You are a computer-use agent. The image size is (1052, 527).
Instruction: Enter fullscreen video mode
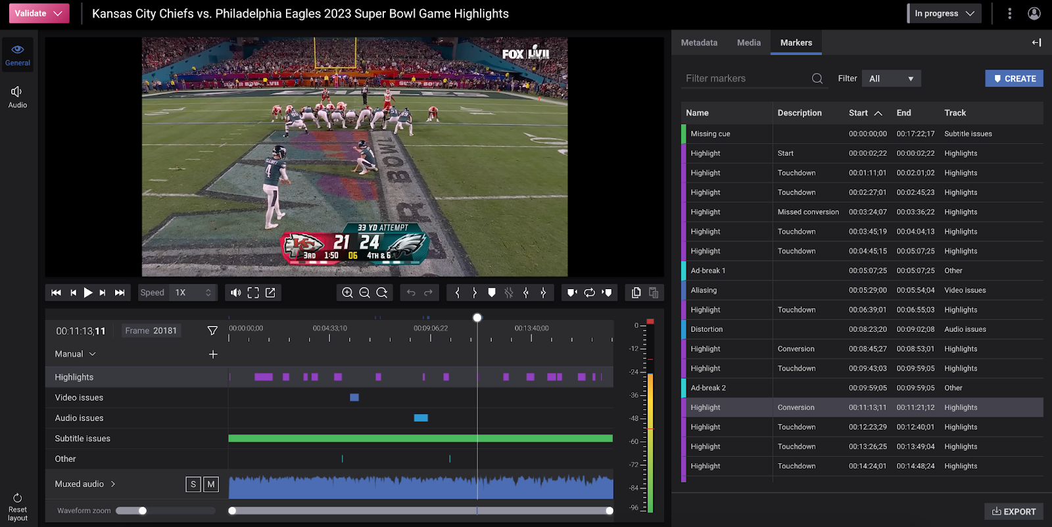tap(253, 292)
